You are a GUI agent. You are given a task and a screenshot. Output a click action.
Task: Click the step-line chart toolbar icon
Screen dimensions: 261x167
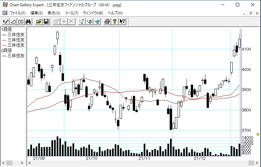pos(13,21)
